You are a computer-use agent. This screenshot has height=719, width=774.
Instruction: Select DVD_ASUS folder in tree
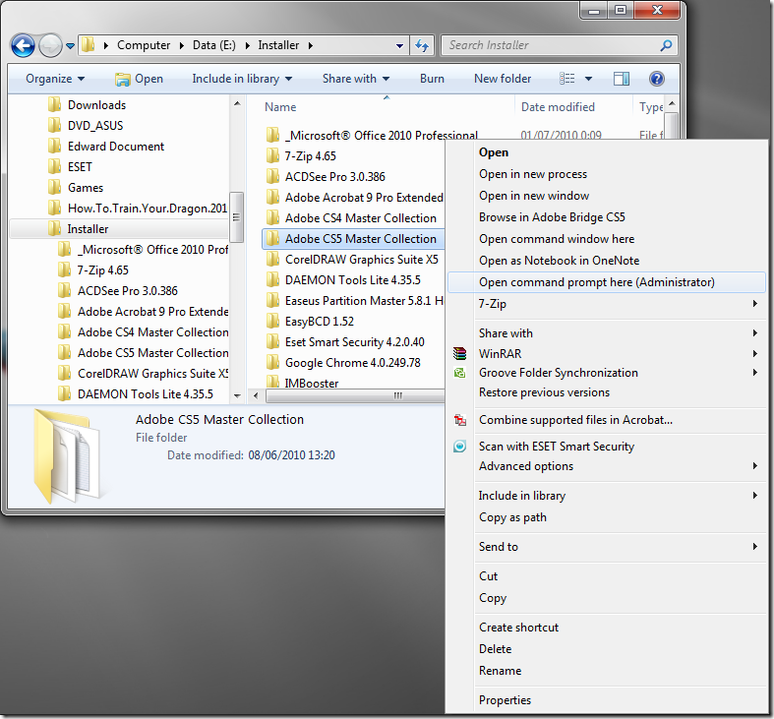95,126
